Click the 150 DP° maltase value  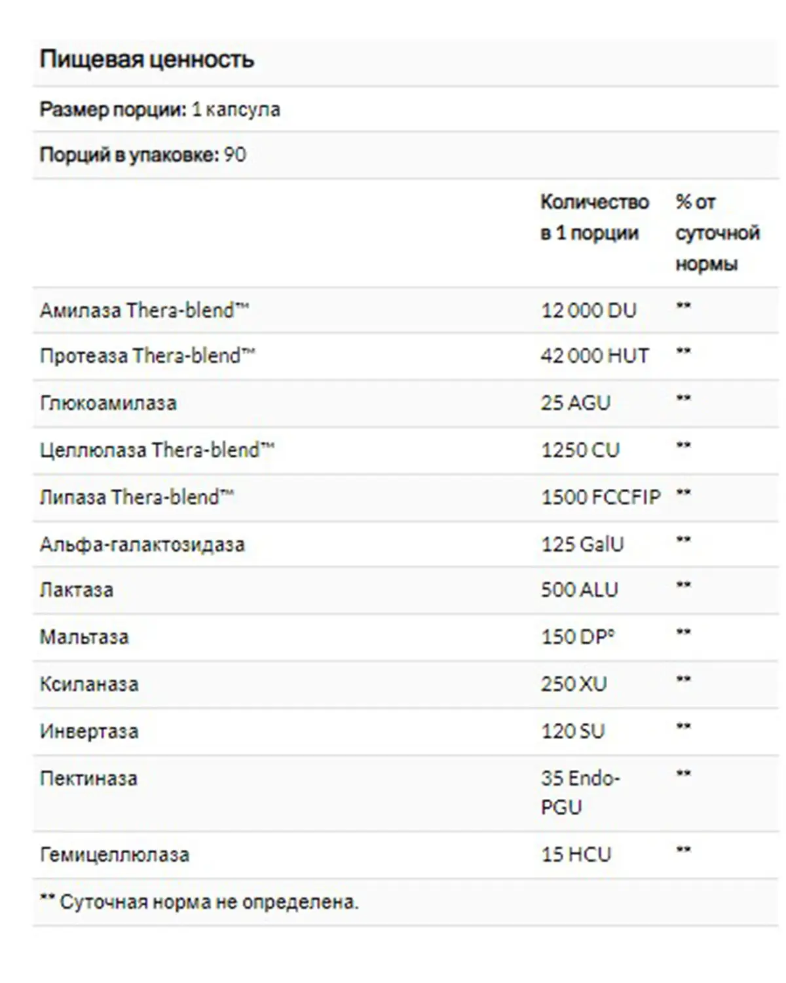[578, 637]
